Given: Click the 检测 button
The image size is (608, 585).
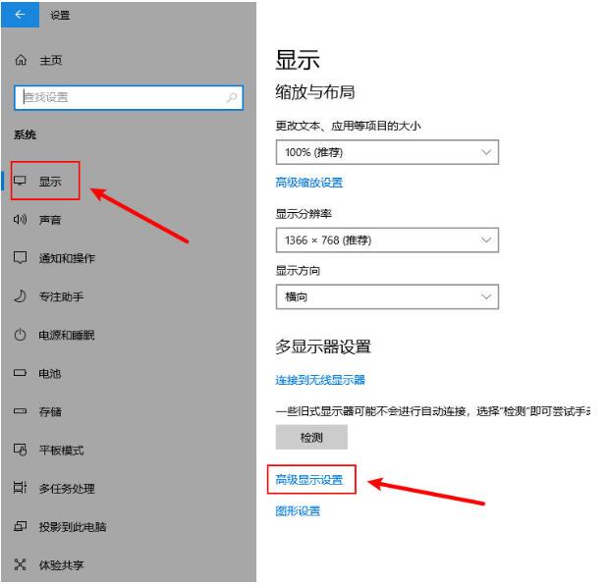Looking at the screenshot, I should [311, 437].
